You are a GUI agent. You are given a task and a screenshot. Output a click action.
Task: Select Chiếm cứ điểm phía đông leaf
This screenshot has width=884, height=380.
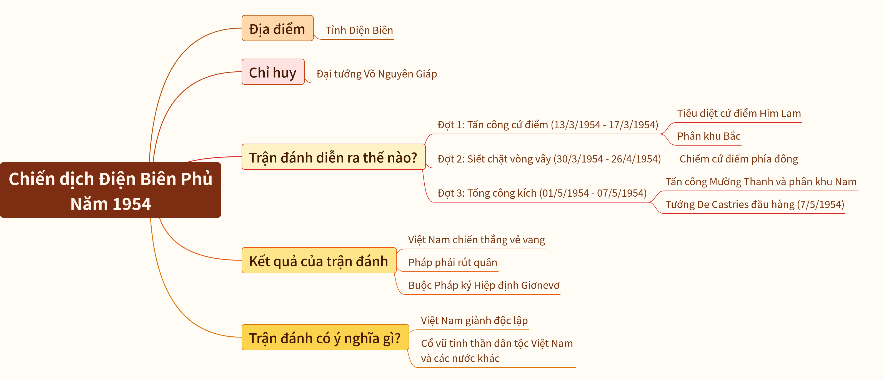738,159
